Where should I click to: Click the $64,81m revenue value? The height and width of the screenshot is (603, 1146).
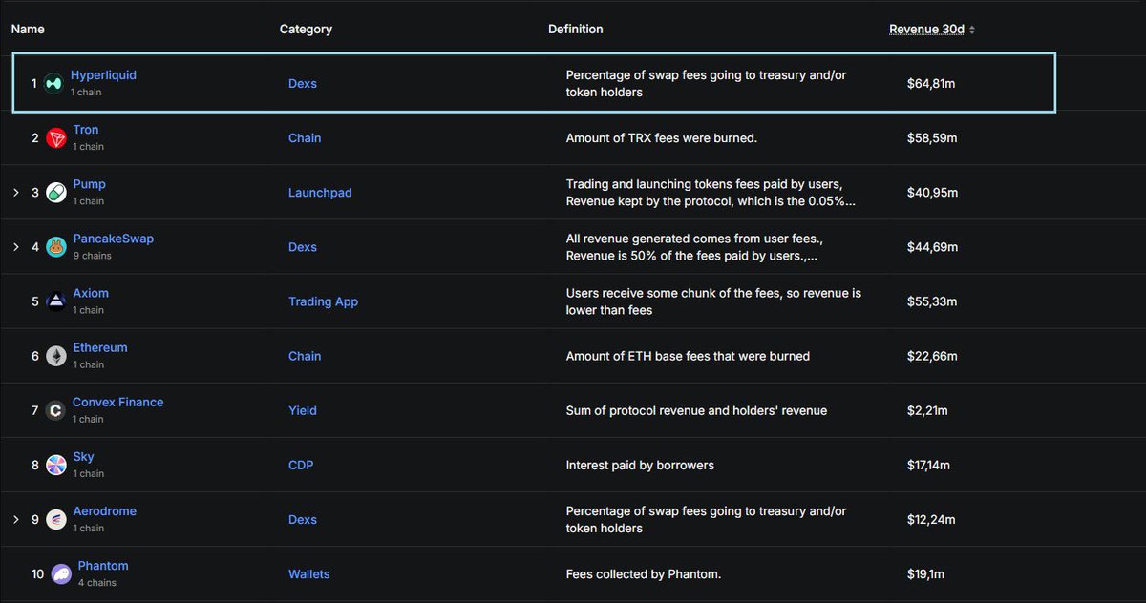tap(931, 84)
